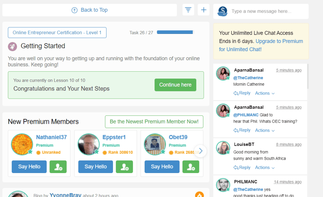The height and width of the screenshot is (197, 323).
Task: Show next premium members with arrow
Action: (x=200, y=151)
